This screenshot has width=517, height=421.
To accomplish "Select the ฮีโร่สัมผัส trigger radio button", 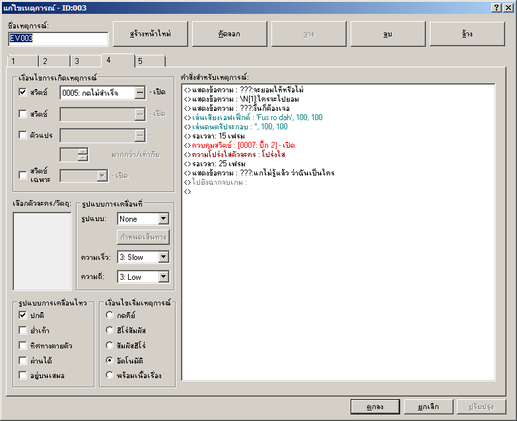I will click(110, 330).
